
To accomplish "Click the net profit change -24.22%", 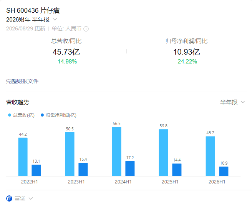I will click(186, 62).
